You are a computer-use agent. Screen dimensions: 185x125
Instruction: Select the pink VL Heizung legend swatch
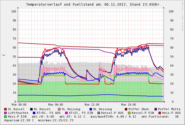[59, 109]
